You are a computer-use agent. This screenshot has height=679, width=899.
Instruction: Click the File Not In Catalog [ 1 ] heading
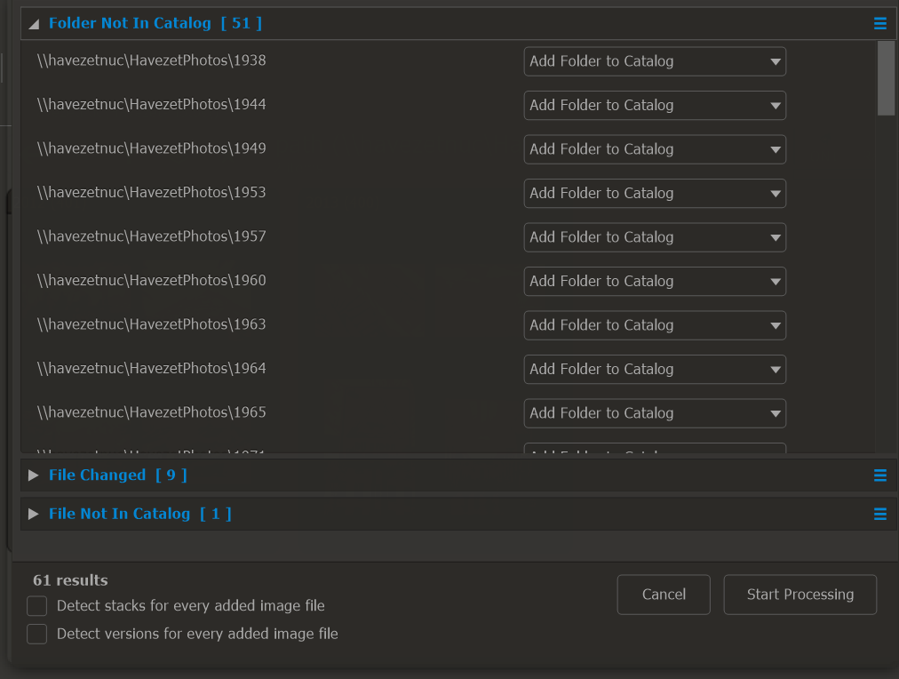click(x=139, y=514)
